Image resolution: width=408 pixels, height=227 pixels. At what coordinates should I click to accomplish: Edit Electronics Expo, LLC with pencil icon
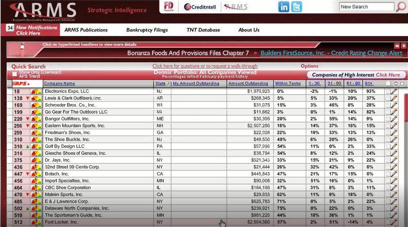[x=394, y=91]
